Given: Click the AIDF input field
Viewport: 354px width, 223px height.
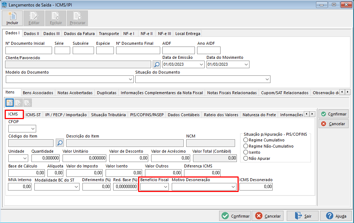Looking at the screenshot, I should (178, 50).
